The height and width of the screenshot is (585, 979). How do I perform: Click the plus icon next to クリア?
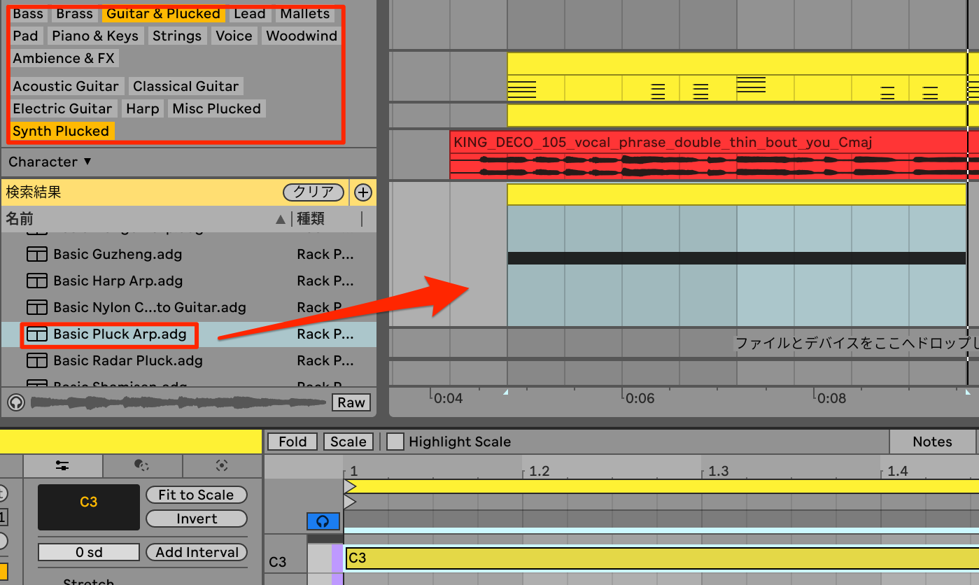click(x=363, y=192)
